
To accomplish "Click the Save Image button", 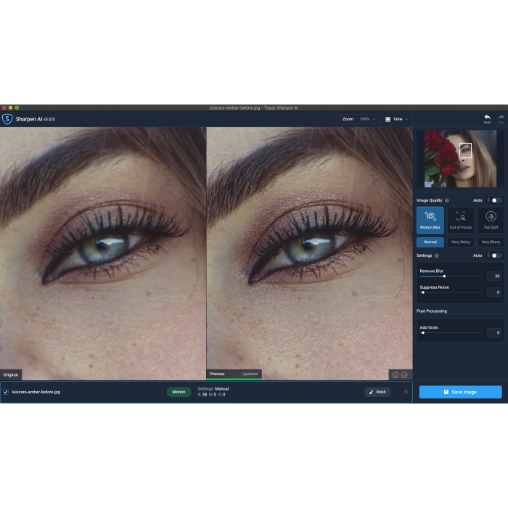I will 460,392.
